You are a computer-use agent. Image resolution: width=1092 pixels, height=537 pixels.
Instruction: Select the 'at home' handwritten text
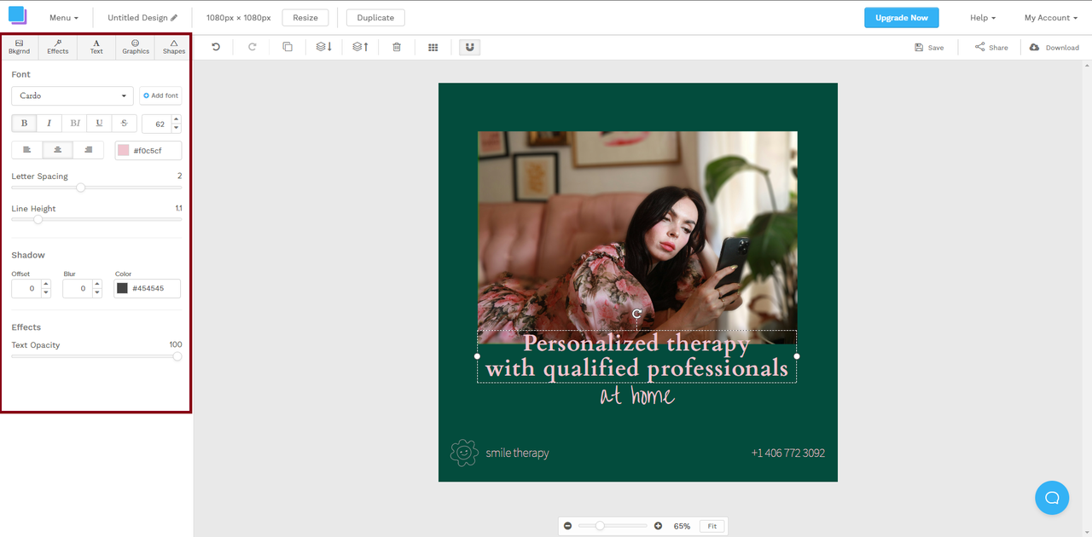636,396
